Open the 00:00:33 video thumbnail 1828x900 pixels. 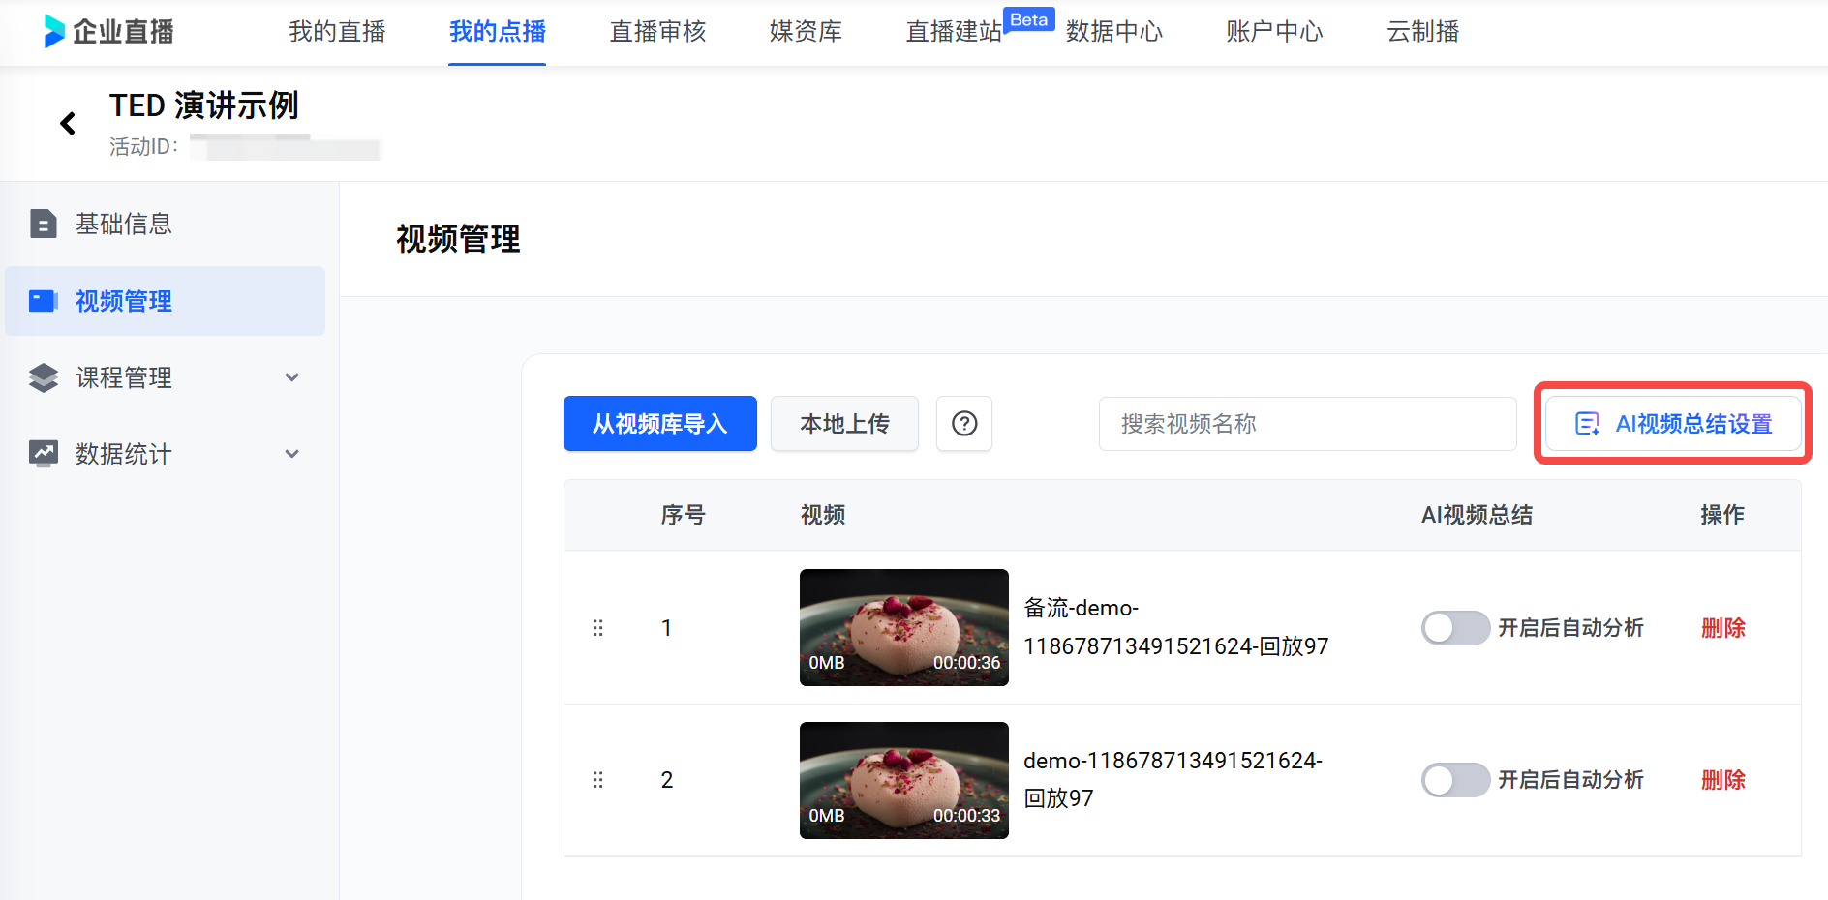click(904, 780)
